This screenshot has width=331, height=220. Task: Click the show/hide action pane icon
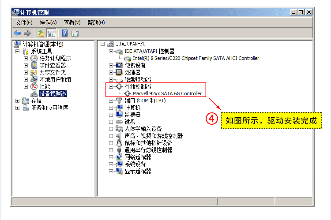tap(75, 34)
